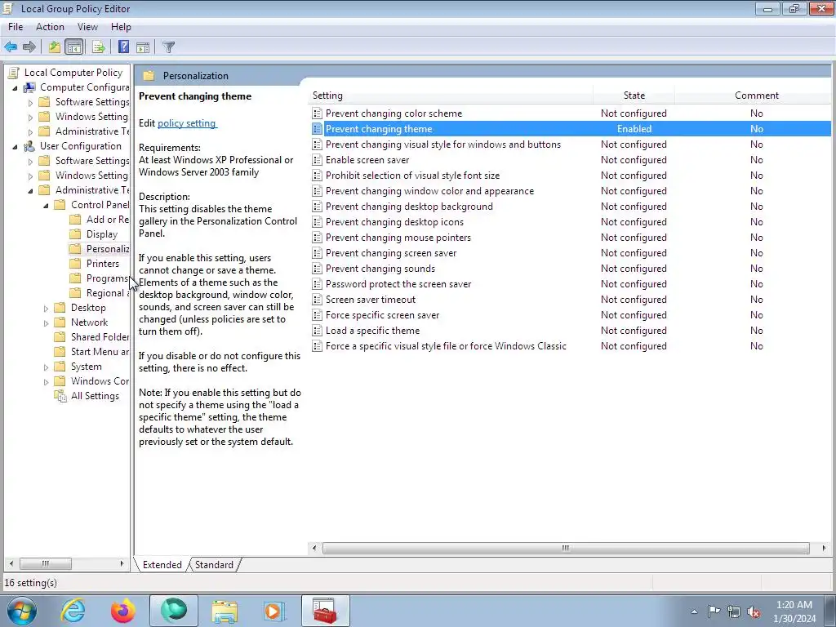Open the Windows Start button
The width and height of the screenshot is (836, 627).
(21, 611)
